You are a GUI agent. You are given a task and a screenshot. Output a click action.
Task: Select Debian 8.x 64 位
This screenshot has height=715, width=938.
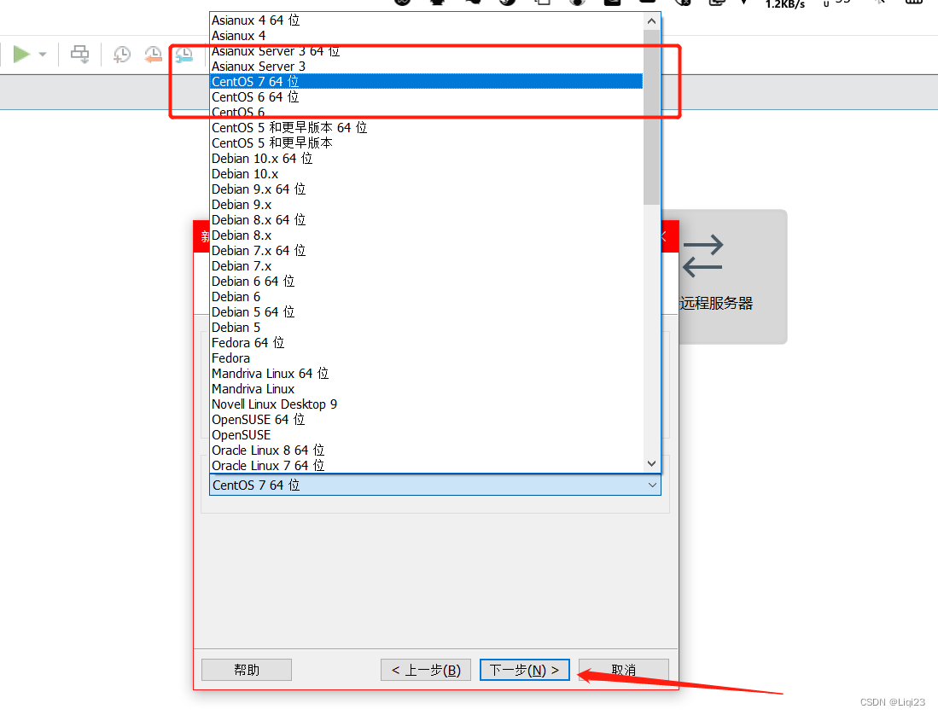427,220
